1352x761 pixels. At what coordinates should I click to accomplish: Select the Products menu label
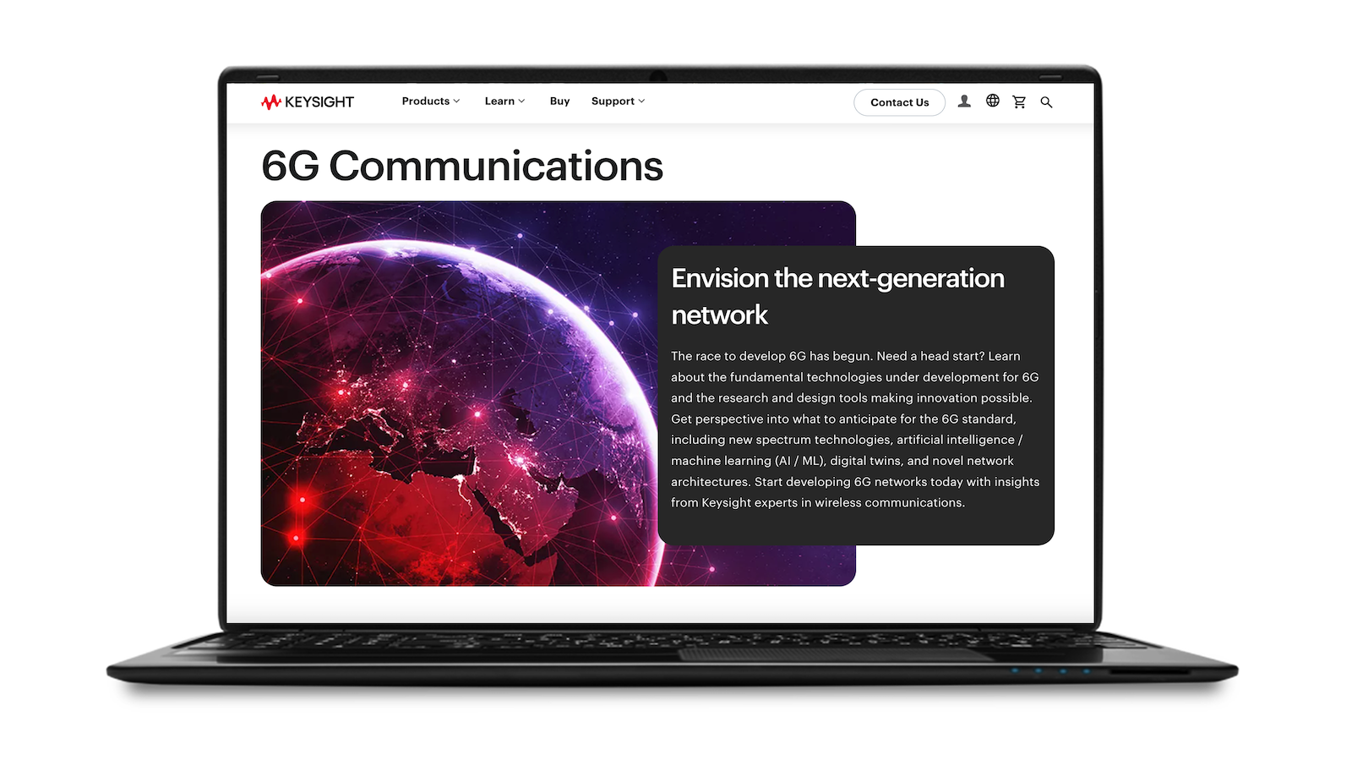point(425,101)
